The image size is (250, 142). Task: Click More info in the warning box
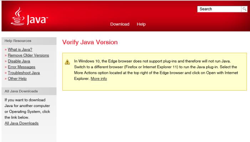pyautogui.click(x=99, y=78)
